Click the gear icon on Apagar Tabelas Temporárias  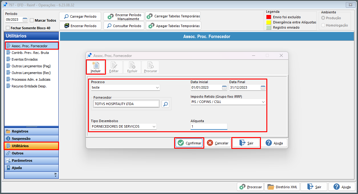(x=151, y=26)
